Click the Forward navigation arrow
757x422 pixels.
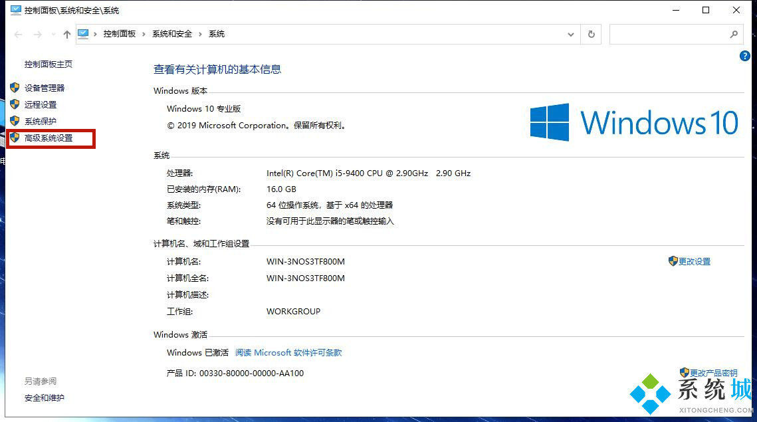pos(38,35)
